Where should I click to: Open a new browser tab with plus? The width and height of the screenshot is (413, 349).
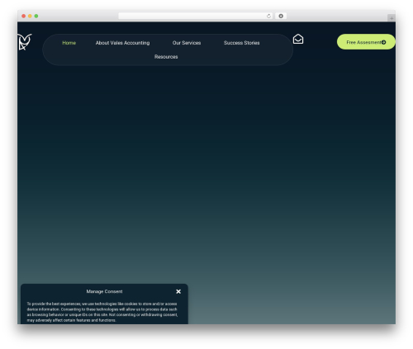tap(392, 18)
